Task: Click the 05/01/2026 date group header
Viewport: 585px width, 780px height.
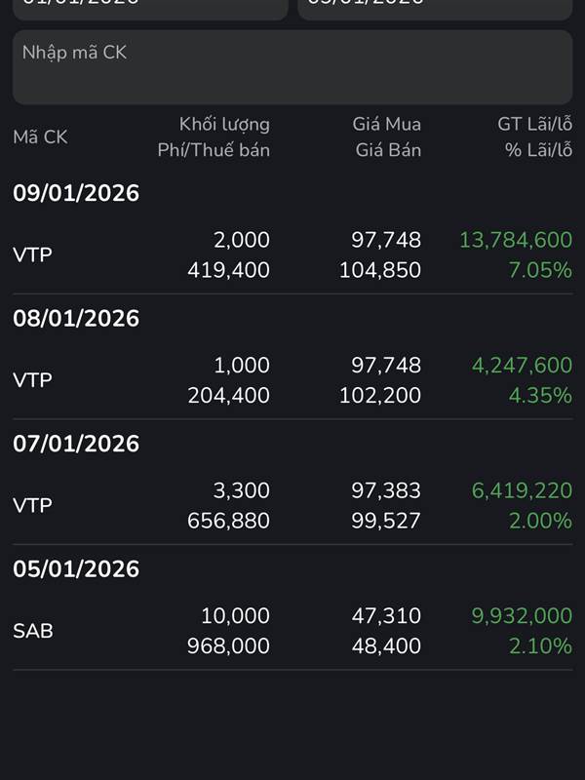Action: pos(76,568)
